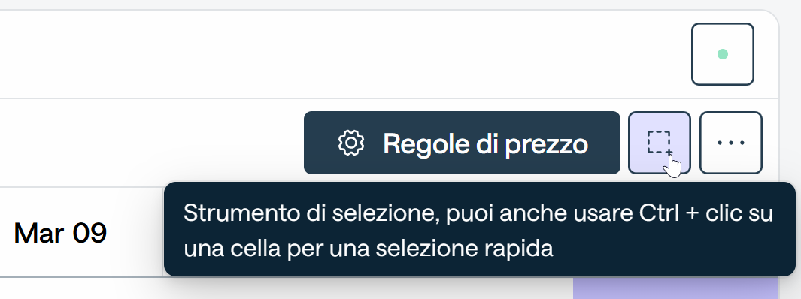
Task: Activate the dashed-square selection tool
Action: 659,143
